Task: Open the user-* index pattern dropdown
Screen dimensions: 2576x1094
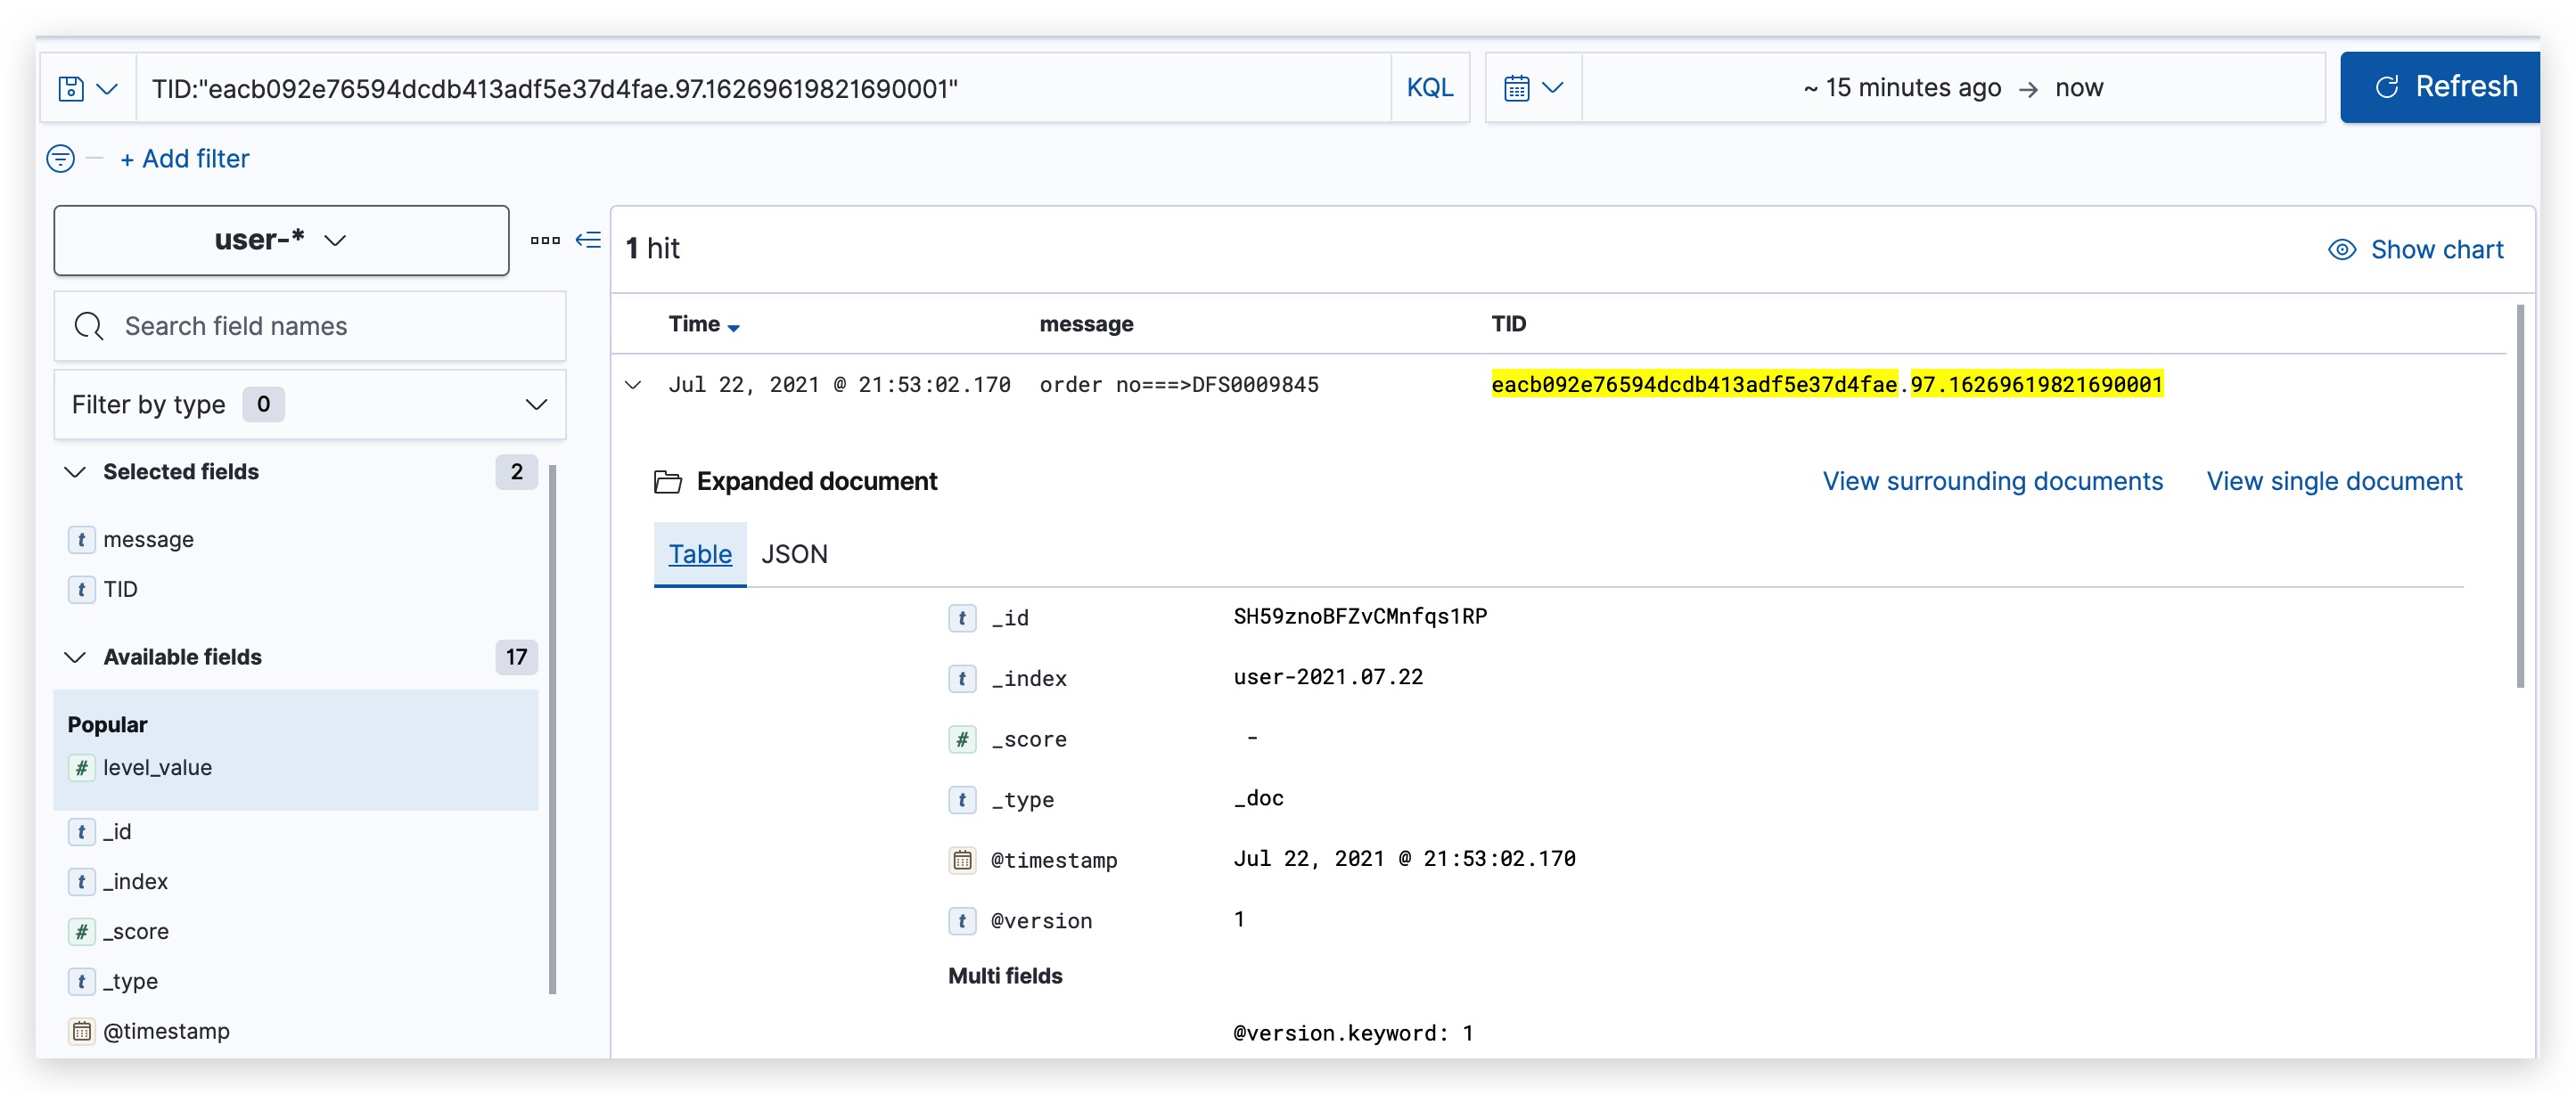Action: [x=281, y=241]
